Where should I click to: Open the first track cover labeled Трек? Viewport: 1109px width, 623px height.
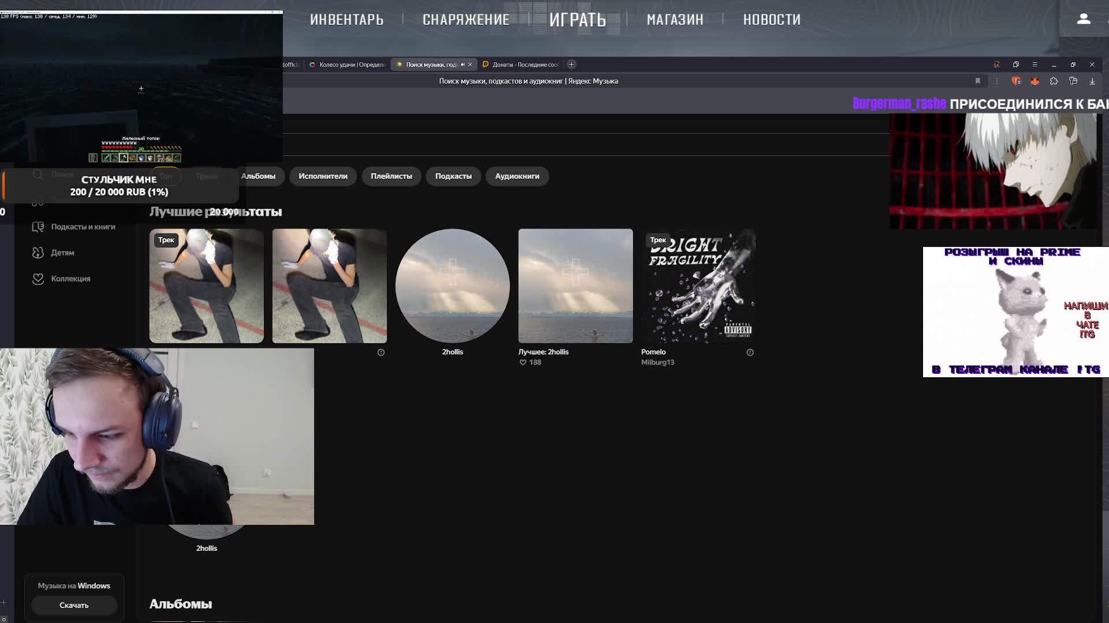[206, 286]
